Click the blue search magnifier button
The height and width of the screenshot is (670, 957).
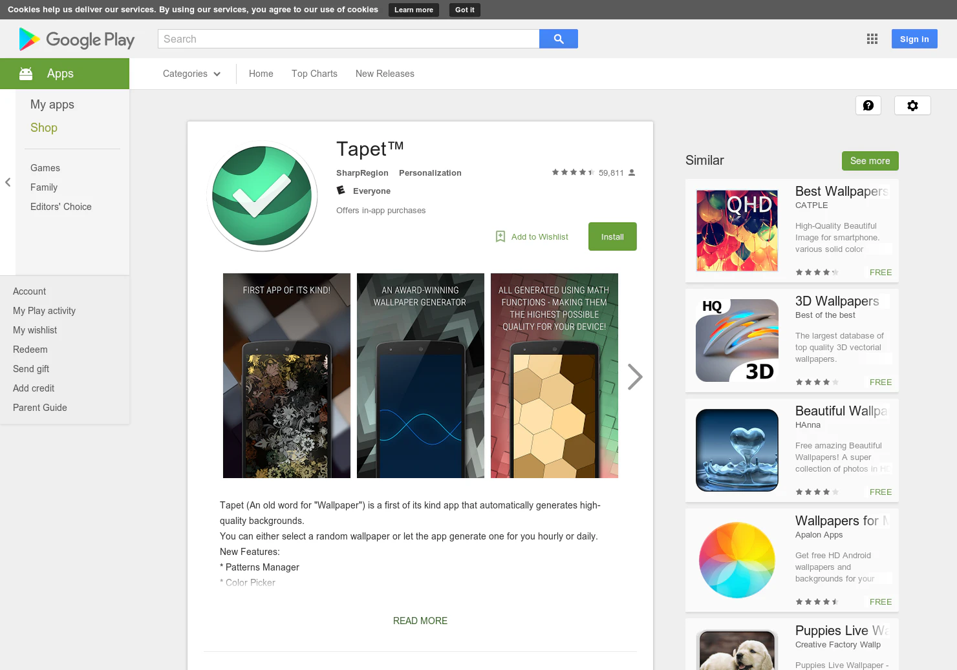pyautogui.click(x=559, y=39)
